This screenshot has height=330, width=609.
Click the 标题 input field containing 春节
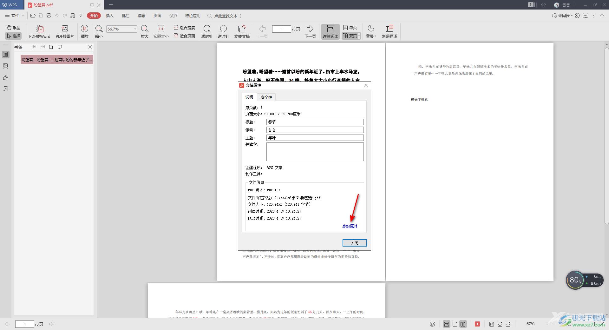(x=315, y=122)
